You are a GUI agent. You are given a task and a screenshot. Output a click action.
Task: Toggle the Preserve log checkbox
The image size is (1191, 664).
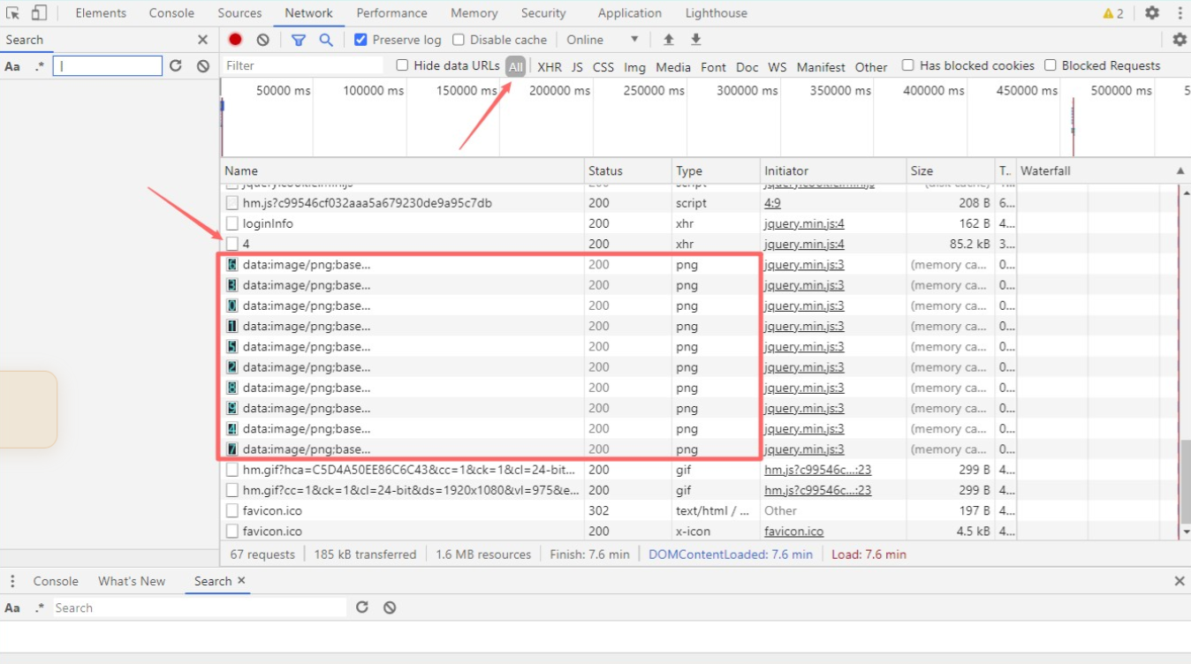pos(360,40)
